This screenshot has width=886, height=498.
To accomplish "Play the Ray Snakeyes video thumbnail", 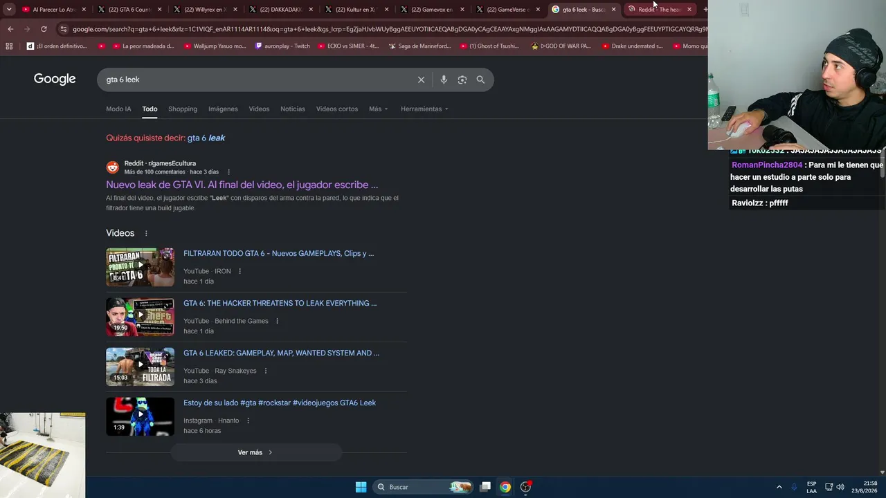I will tap(140, 367).
